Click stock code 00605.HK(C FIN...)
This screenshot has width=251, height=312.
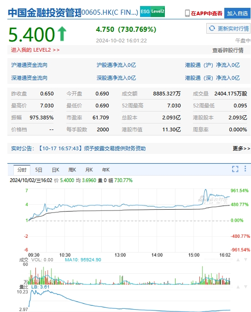tap(110, 12)
